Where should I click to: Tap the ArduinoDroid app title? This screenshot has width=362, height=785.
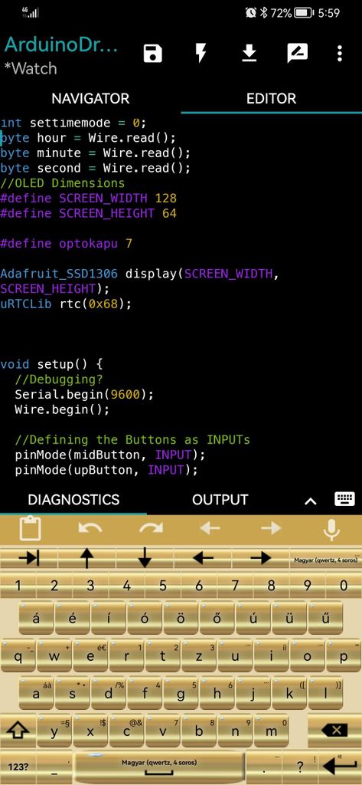61,44
